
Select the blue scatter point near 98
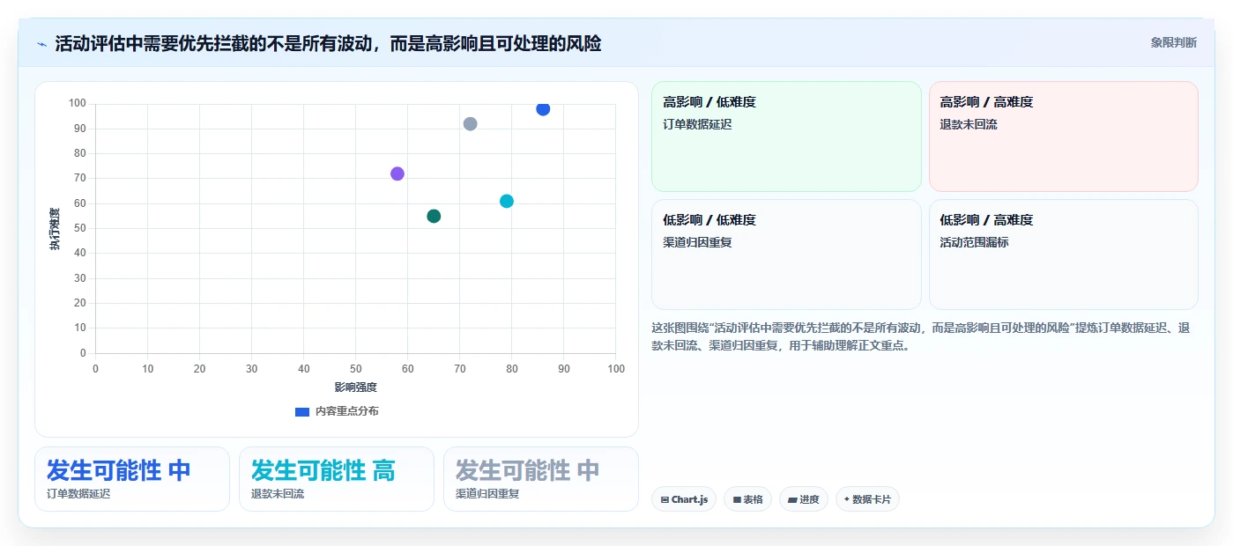[543, 108]
